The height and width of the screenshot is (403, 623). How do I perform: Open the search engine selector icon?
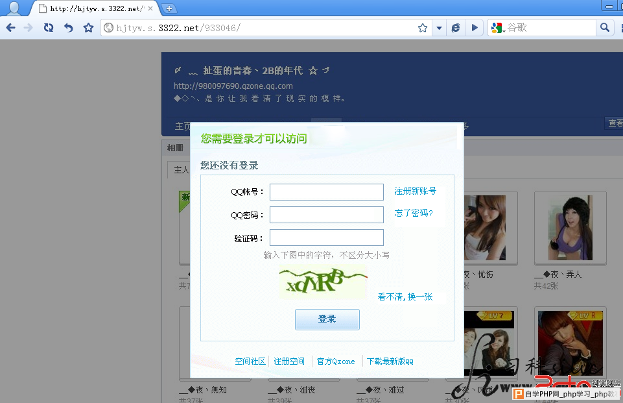tap(497, 28)
